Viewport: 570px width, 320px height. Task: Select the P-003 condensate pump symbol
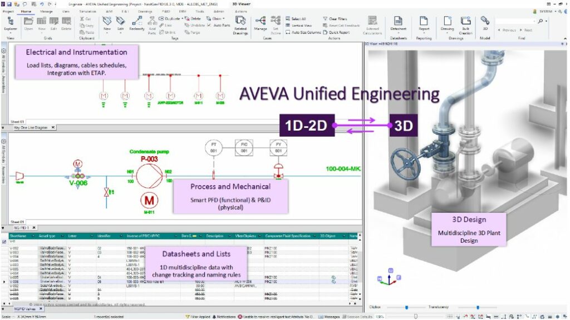coord(149,176)
